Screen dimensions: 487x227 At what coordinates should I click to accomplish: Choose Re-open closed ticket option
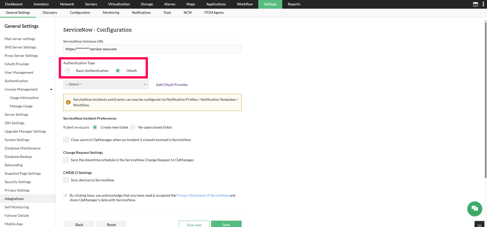click(133, 127)
